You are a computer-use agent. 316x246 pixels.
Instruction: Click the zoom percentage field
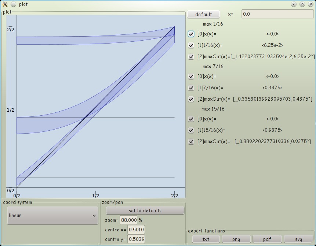click(x=128, y=220)
